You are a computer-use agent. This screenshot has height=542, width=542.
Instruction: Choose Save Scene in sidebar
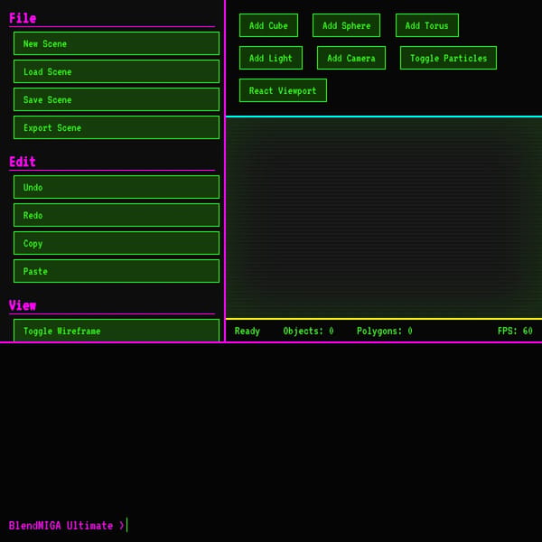point(117,99)
